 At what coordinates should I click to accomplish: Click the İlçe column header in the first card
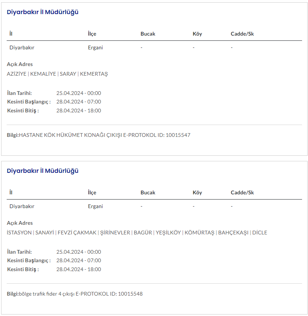92,34
